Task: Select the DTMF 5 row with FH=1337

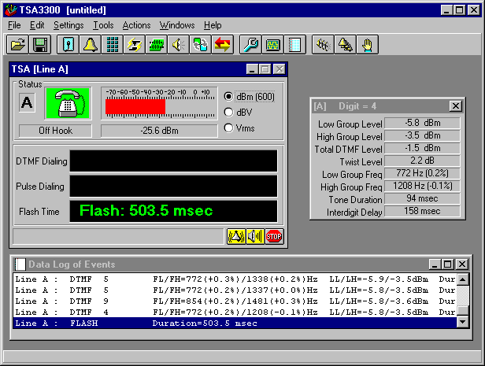Action: click(x=235, y=290)
